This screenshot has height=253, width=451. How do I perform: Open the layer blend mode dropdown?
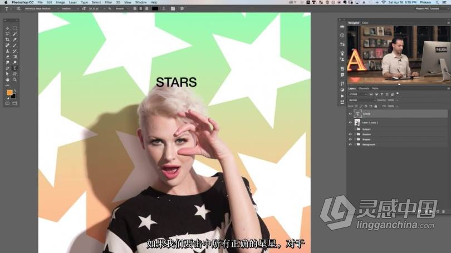tap(362, 100)
